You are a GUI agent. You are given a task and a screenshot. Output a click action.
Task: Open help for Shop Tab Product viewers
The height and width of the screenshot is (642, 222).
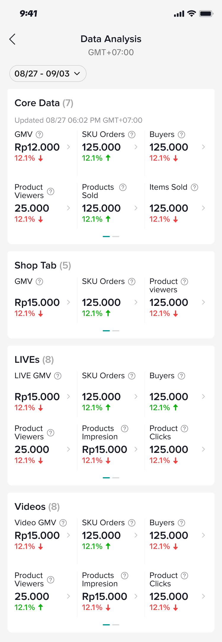pos(184,282)
